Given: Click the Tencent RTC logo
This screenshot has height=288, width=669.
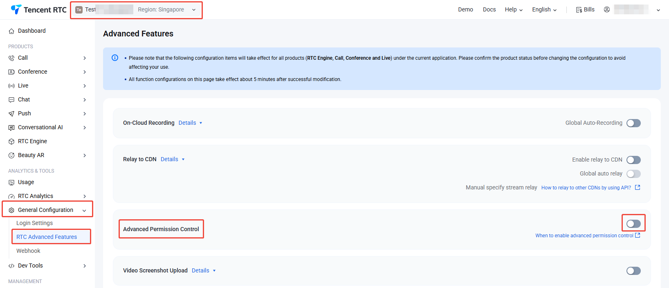Looking at the screenshot, I should [38, 9].
